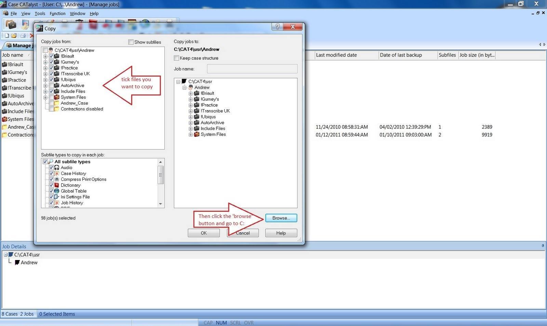Click the Andrew_Case folder icon in source tree
The width and height of the screenshot is (547, 326).
point(57,103)
